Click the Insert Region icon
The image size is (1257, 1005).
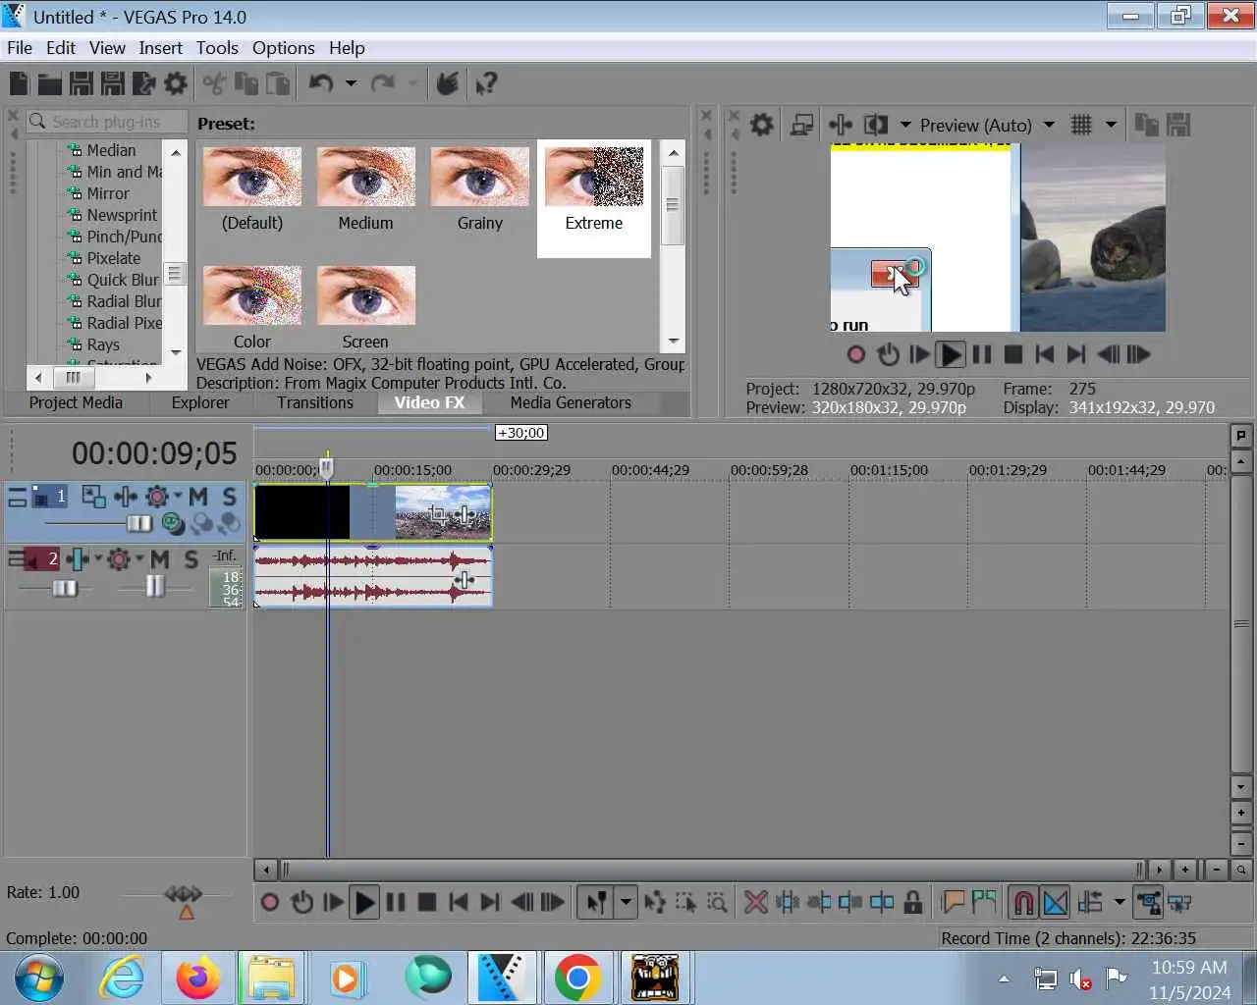(x=984, y=902)
